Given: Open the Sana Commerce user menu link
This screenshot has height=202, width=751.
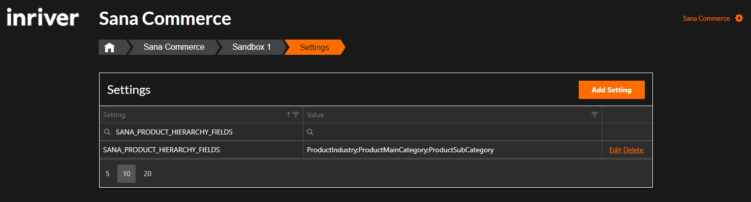Looking at the screenshot, I should (706, 18).
